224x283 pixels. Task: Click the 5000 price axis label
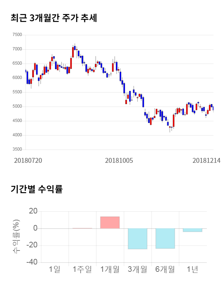click(17, 107)
